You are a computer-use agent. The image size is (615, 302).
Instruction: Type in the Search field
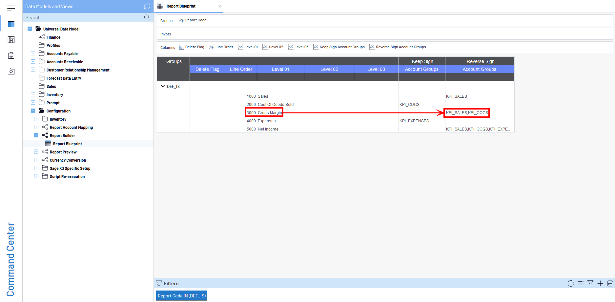pyautogui.click(x=82, y=18)
